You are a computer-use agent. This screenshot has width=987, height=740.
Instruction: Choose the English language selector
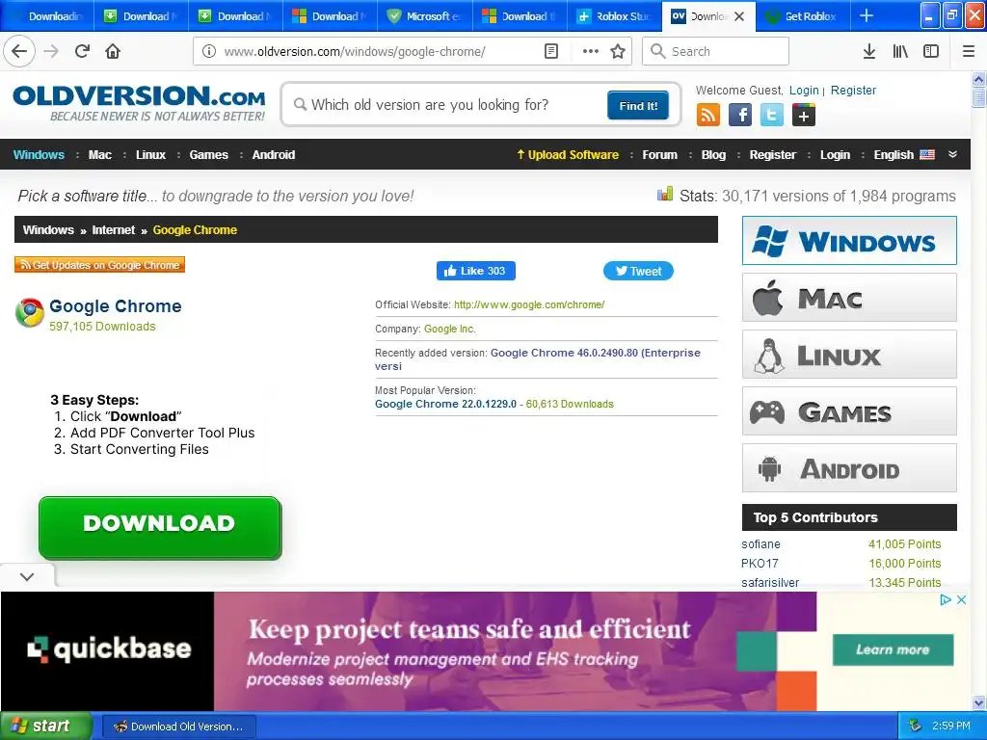pos(904,155)
